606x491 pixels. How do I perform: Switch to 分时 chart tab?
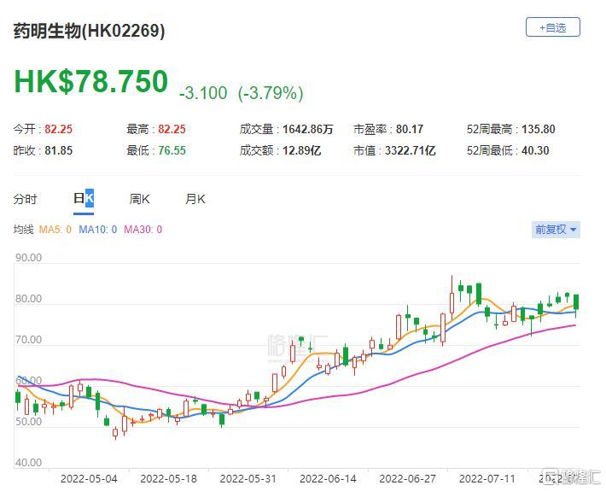click(x=25, y=199)
